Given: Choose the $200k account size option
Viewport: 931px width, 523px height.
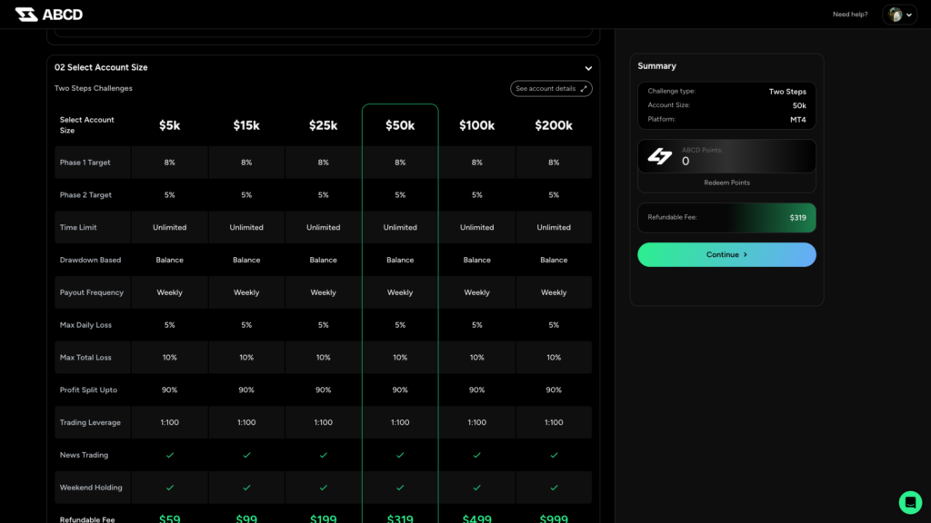Looking at the screenshot, I should pos(554,125).
